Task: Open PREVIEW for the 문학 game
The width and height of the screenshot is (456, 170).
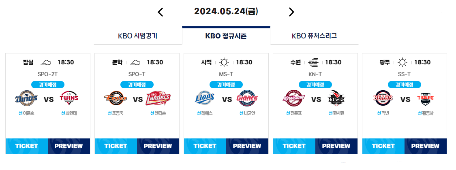Action: 158,146
